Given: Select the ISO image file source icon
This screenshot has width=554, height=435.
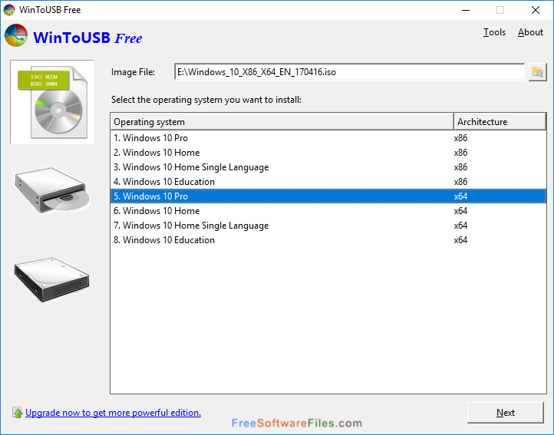Looking at the screenshot, I should pos(52,102).
